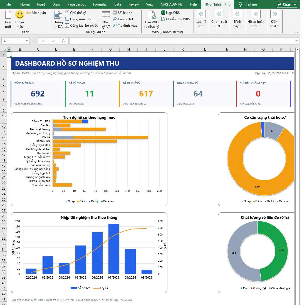Open Căn cứ NT search

click(123, 19)
